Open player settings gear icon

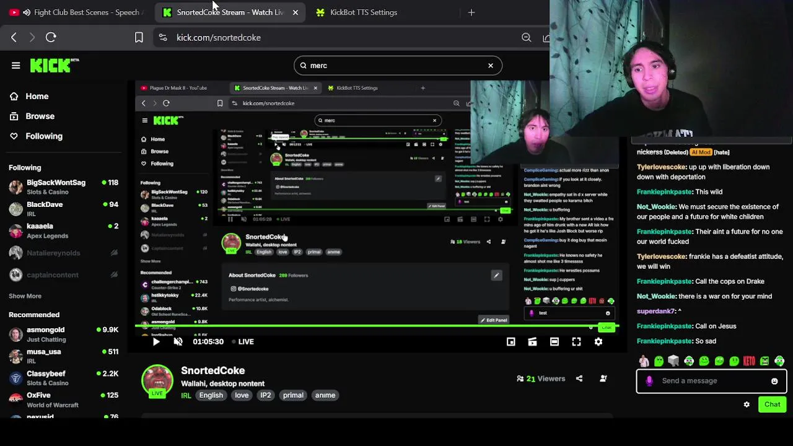[598, 341]
